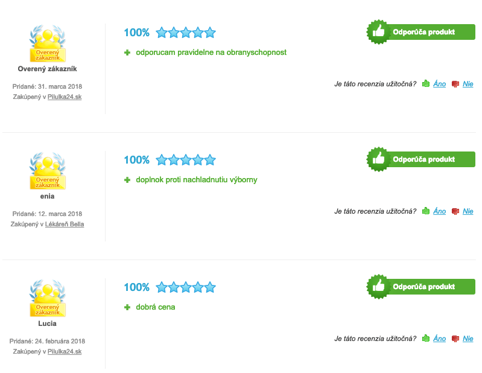Click red thumbs-down icon on enia's review
This screenshot has height=373, width=482.
point(455,211)
